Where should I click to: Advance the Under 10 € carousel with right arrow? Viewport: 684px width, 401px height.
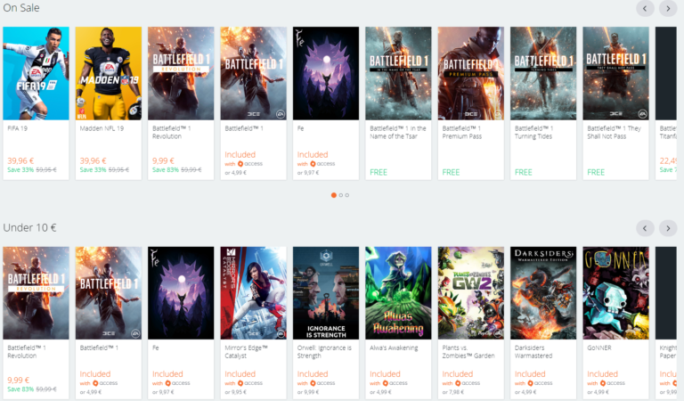[x=668, y=228]
